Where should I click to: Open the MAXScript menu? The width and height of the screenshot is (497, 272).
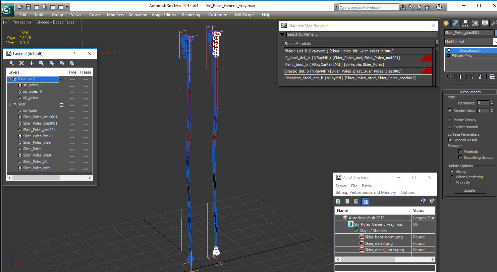(x=245, y=15)
